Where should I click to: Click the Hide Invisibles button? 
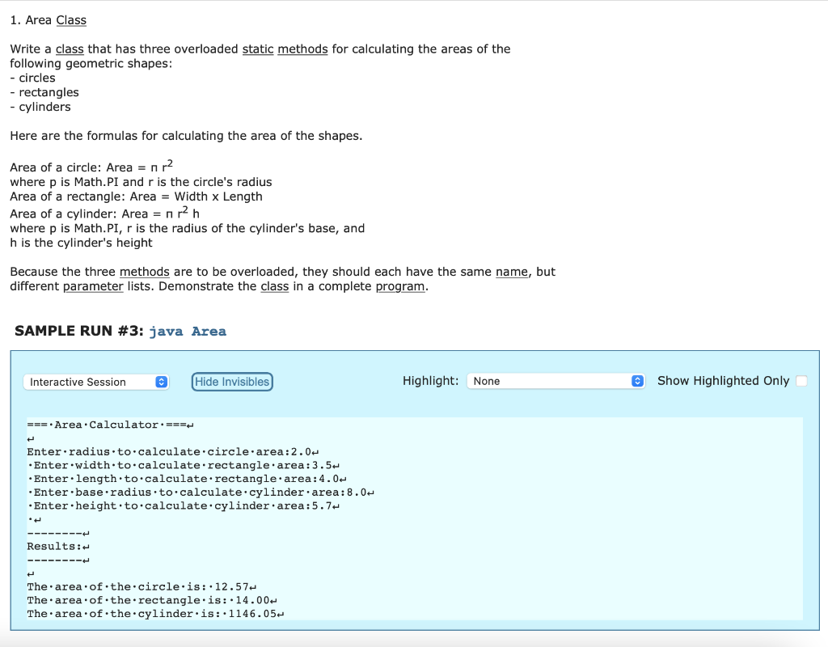(x=231, y=381)
